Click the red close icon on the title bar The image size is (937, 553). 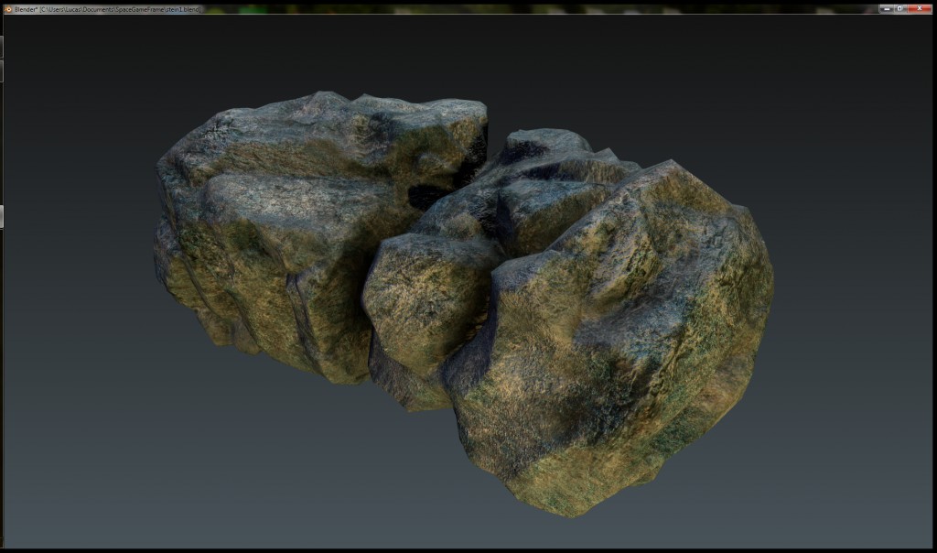pyautogui.click(x=920, y=8)
